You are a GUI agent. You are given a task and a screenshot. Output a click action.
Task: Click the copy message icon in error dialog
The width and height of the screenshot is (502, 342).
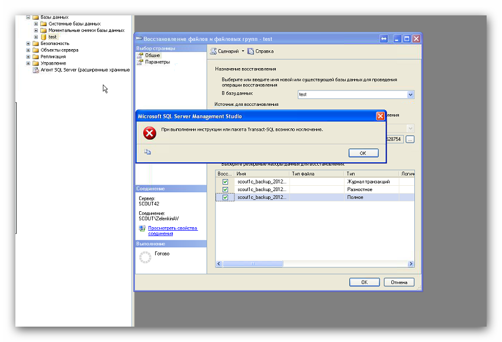click(147, 152)
